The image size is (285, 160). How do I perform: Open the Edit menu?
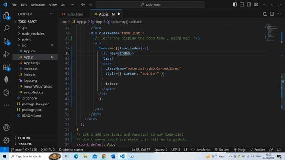click(x=24, y=5)
